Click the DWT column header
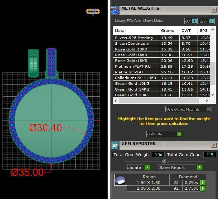Viewport: 218px width, 199px height. (x=188, y=30)
